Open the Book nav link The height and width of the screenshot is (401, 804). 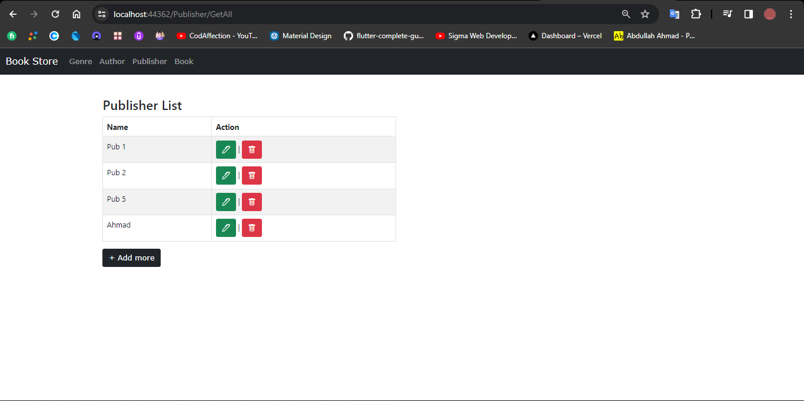pos(184,61)
